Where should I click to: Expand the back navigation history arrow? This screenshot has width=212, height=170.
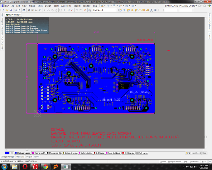tap(202, 6)
